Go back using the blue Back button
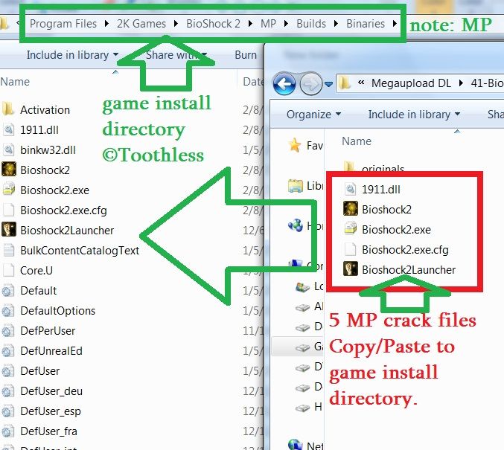This screenshot has width=504, height=450. pos(284,83)
